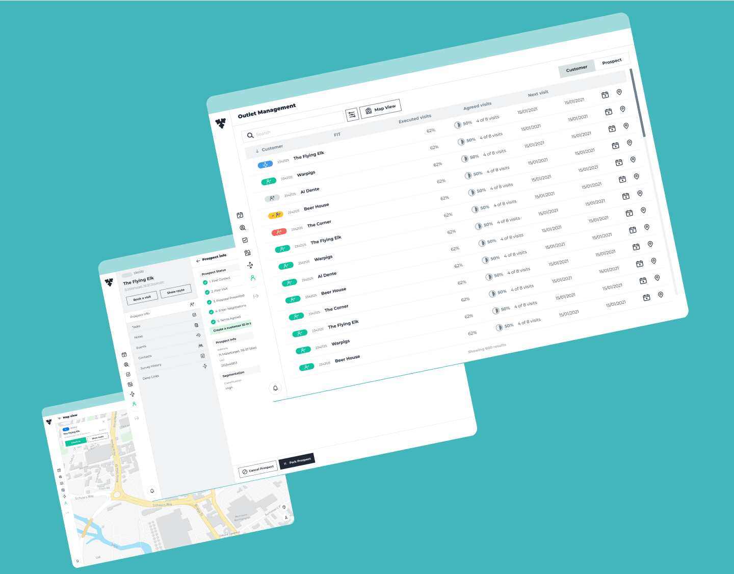The width and height of the screenshot is (734, 574).
Task: Click the 'Showing 600 results' text
Action: pyautogui.click(x=487, y=348)
